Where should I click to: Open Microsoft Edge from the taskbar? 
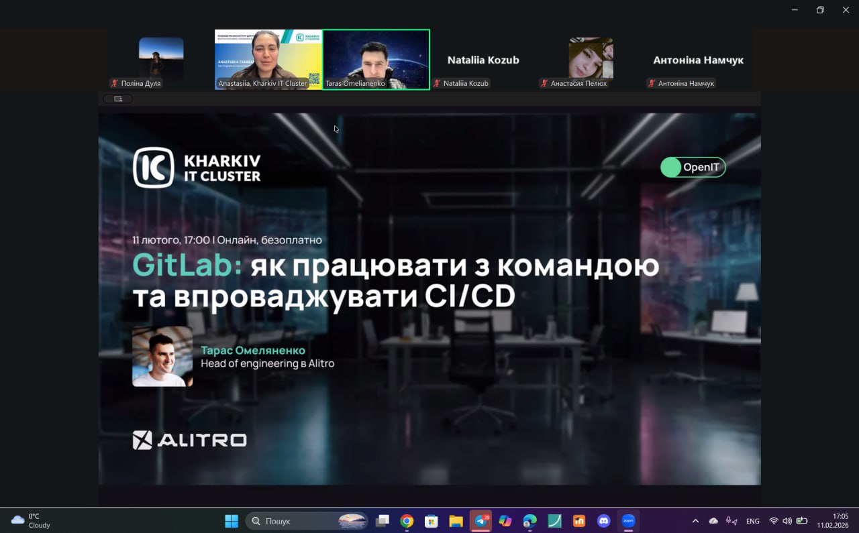point(529,521)
